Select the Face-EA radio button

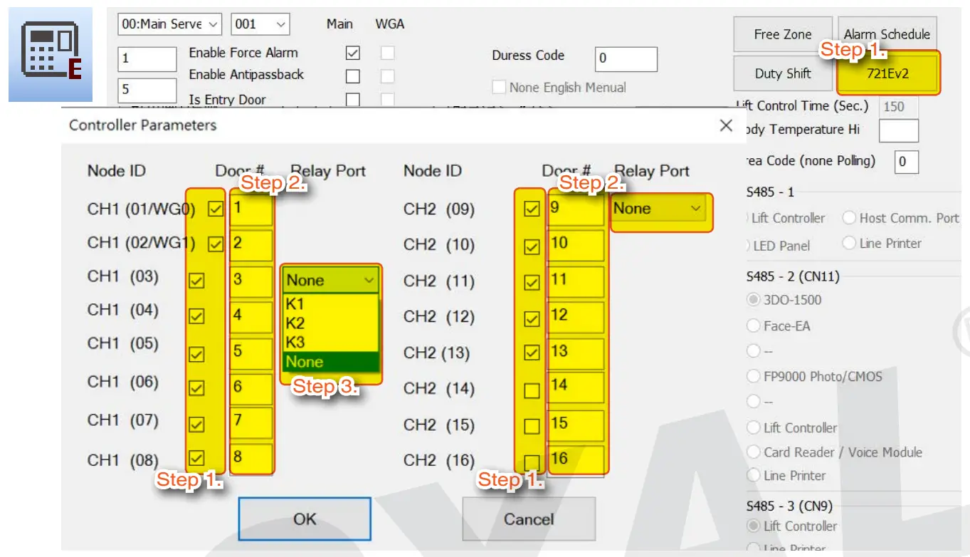point(753,326)
